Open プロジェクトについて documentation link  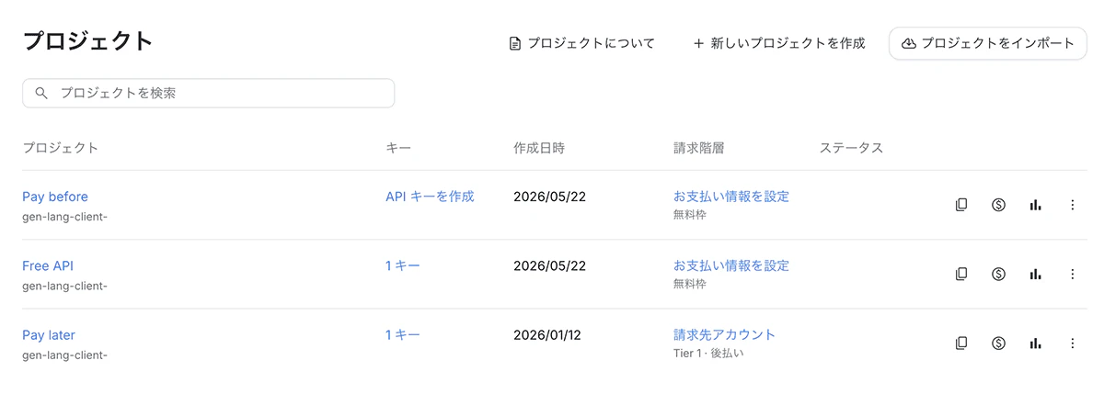pyautogui.click(x=581, y=43)
